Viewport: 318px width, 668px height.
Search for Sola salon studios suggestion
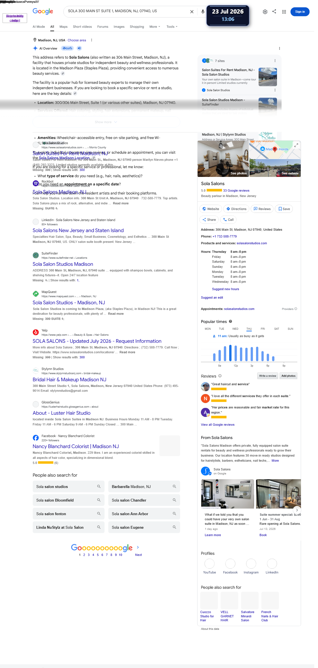click(68, 487)
